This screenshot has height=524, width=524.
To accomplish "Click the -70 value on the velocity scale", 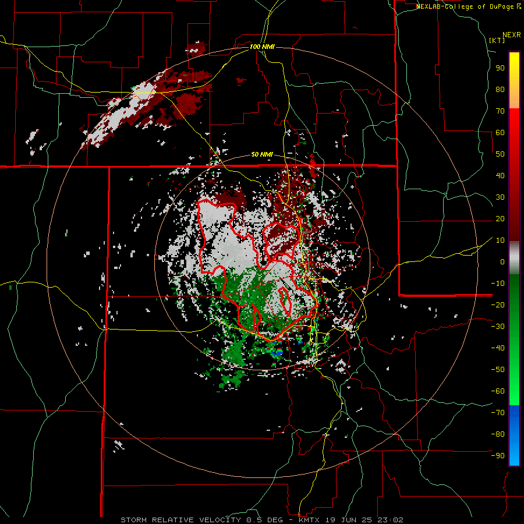I will coord(498,413).
